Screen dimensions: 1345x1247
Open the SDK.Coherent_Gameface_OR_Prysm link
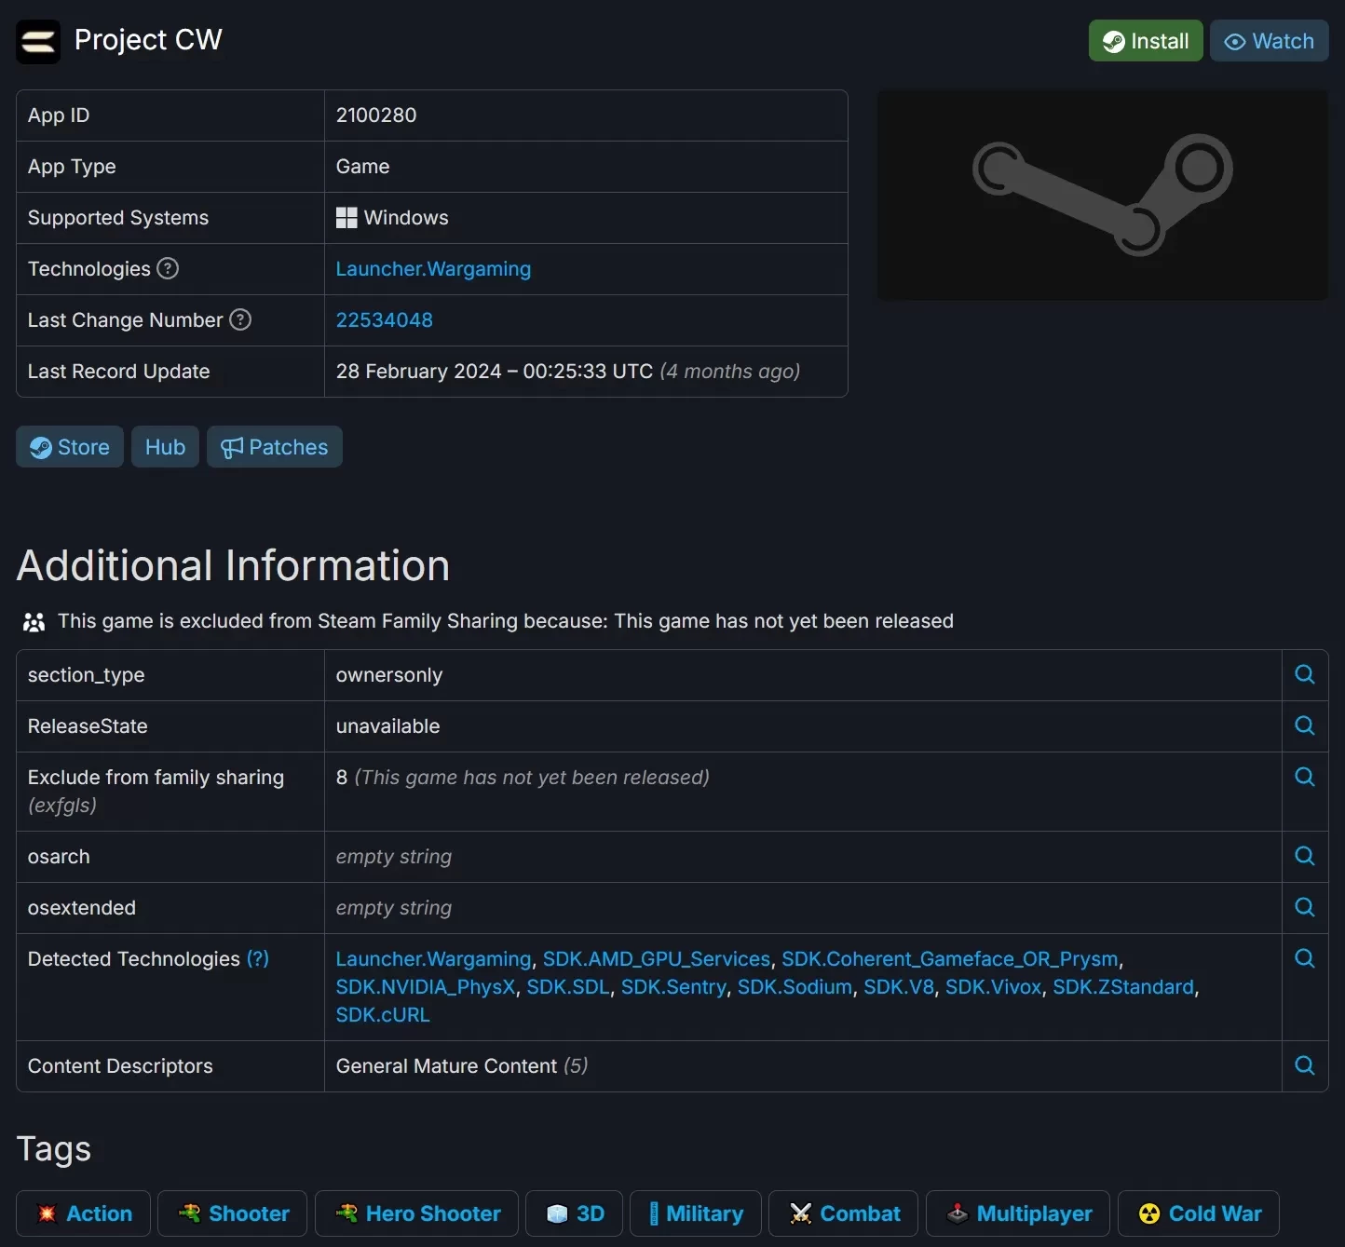coord(949,959)
